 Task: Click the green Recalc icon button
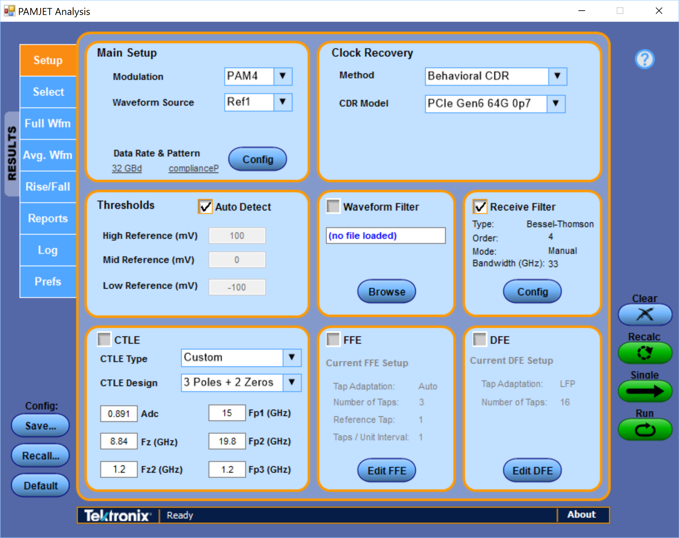[645, 353]
